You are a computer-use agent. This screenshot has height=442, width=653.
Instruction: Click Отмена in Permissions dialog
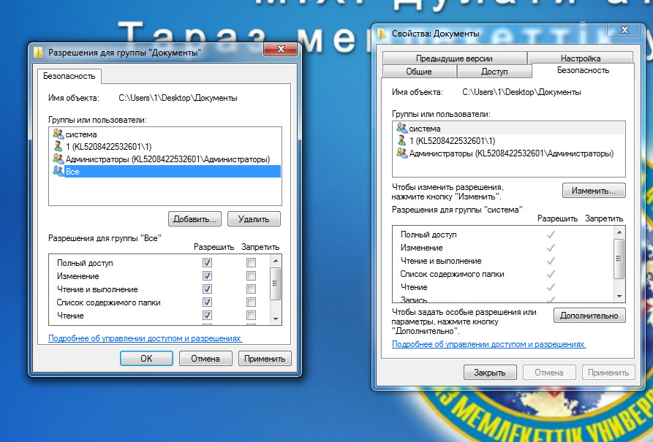click(205, 358)
